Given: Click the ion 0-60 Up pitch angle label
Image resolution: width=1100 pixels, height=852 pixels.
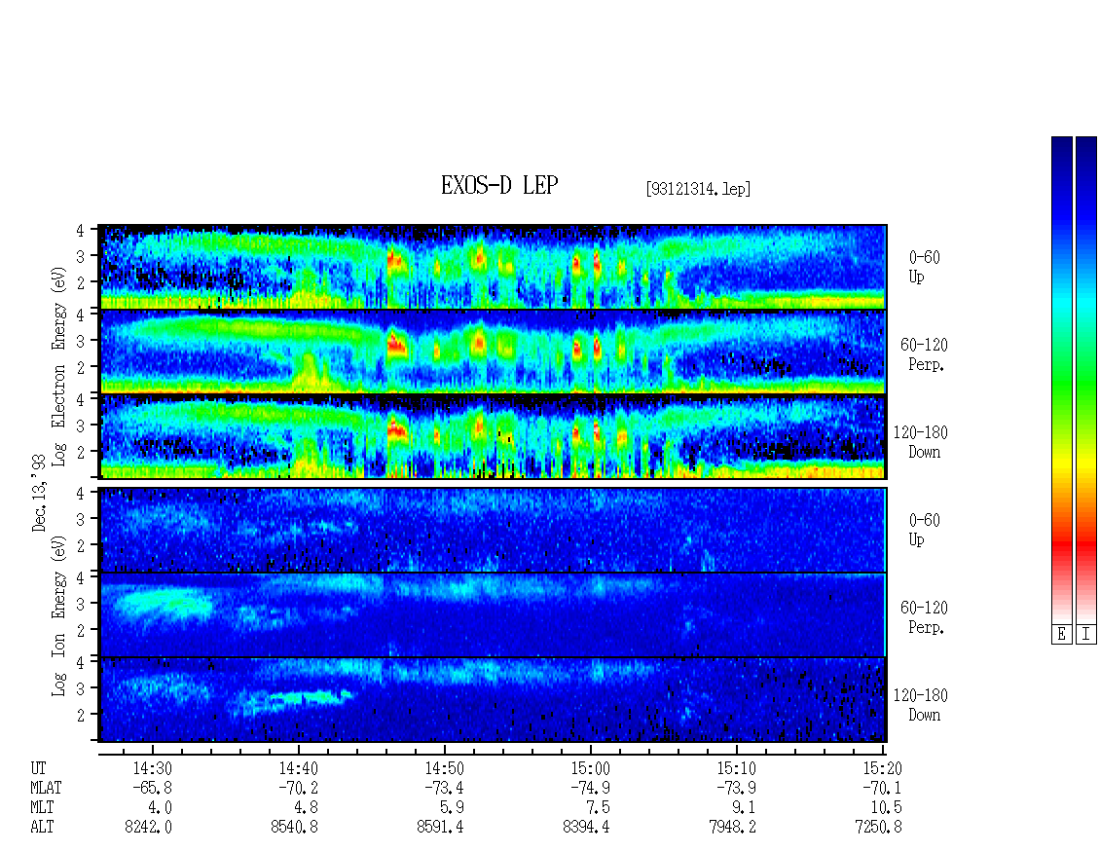Looking at the screenshot, I should (924, 530).
